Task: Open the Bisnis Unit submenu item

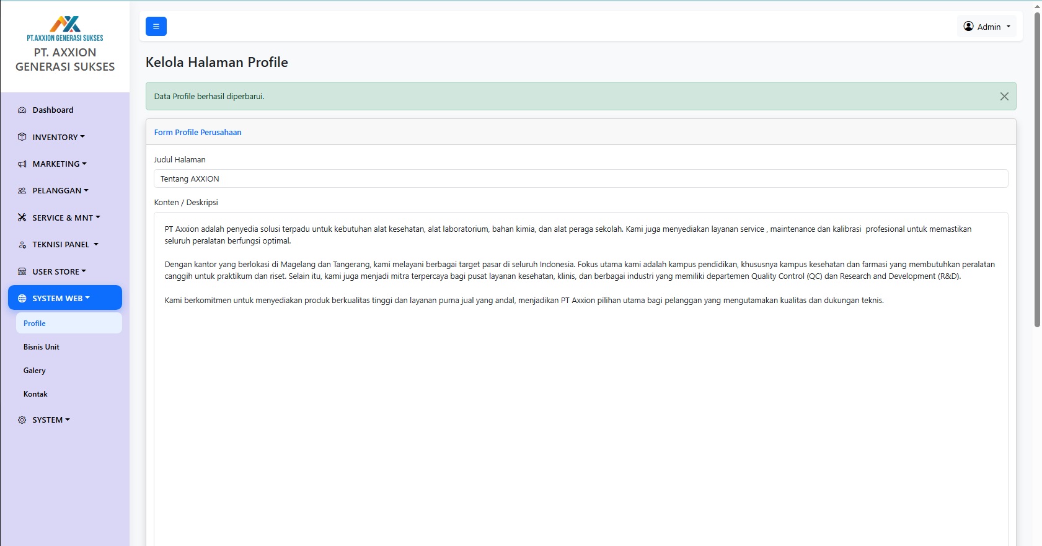Action: point(69,346)
